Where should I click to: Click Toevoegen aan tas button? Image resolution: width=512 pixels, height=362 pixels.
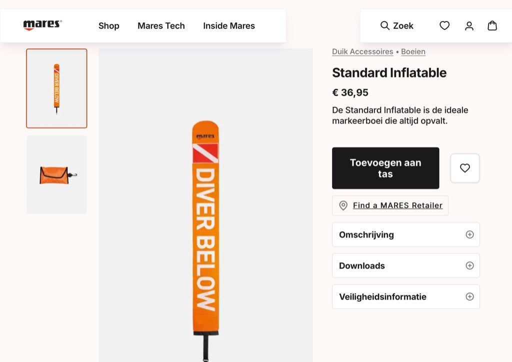click(385, 168)
